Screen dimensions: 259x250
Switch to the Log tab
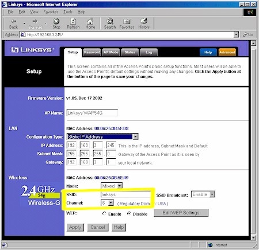tap(148, 52)
